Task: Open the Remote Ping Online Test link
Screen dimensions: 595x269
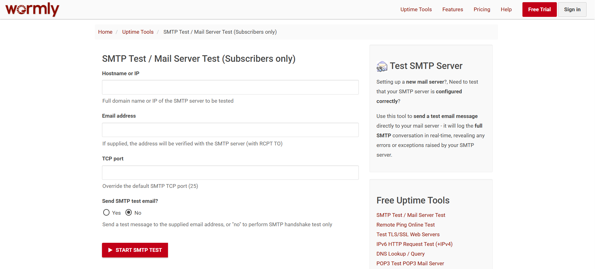Action: pos(405,225)
